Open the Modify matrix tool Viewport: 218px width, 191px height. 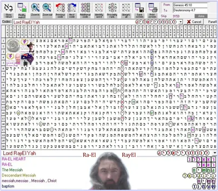click(22, 10)
